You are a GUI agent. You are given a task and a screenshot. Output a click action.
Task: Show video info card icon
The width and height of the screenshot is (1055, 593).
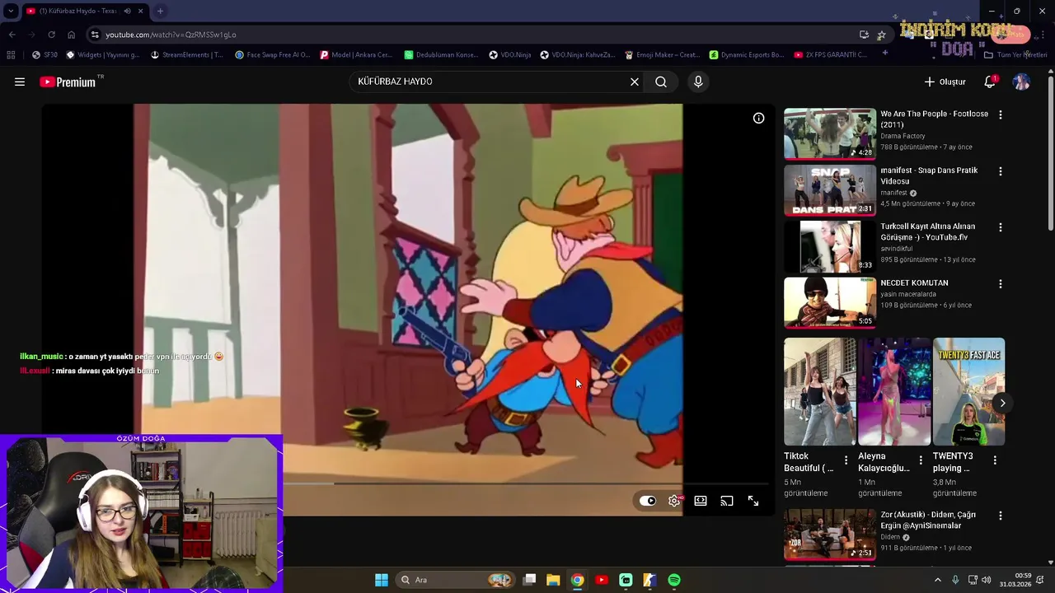758,118
